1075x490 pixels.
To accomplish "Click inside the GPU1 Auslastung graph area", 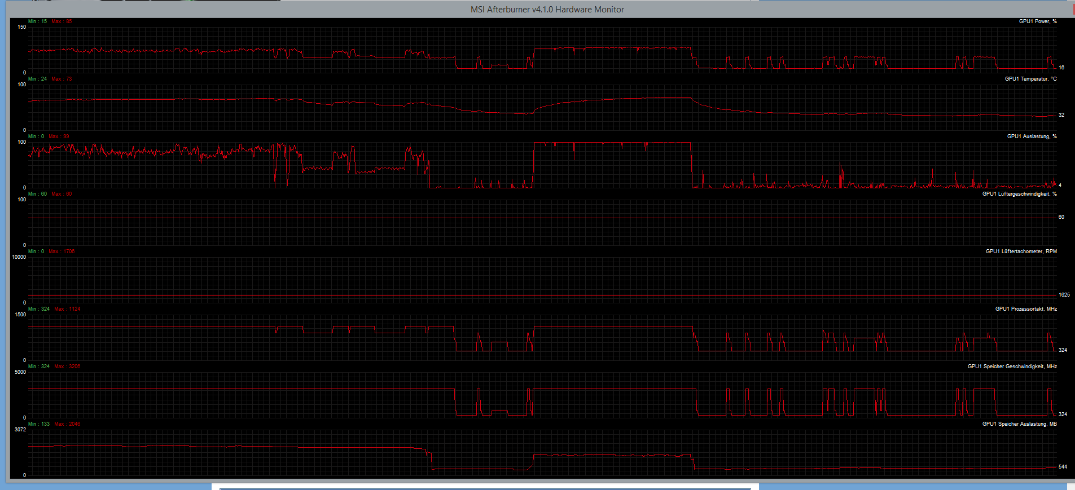I will click(542, 165).
